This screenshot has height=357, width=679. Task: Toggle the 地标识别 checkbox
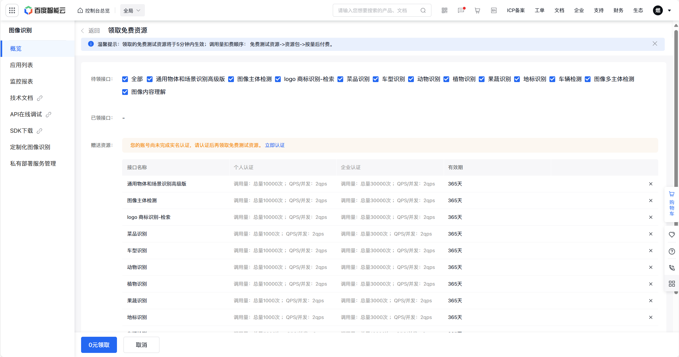(x=517, y=79)
